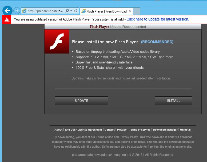Click the browser Back arrow button
This screenshot has width=207, height=162.
pyautogui.click(x=7, y=11)
